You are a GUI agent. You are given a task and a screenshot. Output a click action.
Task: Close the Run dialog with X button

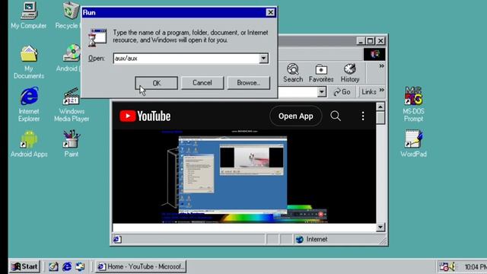(271, 12)
